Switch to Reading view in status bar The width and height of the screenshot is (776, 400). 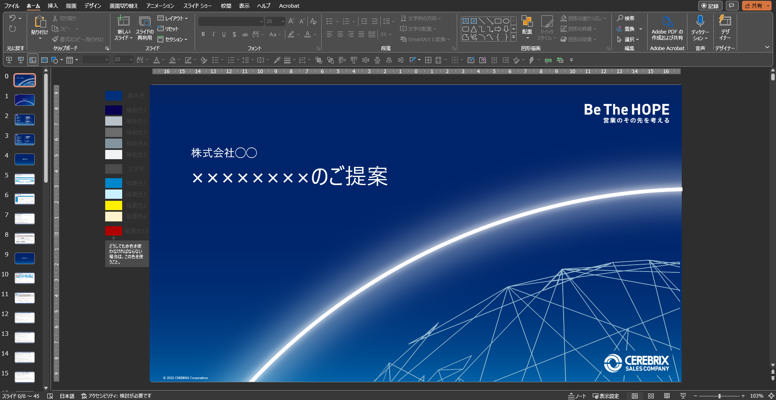click(667, 396)
